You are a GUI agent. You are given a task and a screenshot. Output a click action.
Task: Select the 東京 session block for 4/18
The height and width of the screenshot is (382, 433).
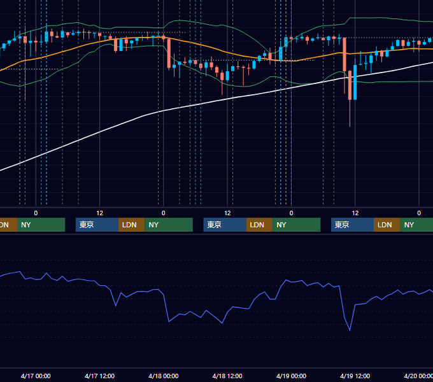coord(225,225)
